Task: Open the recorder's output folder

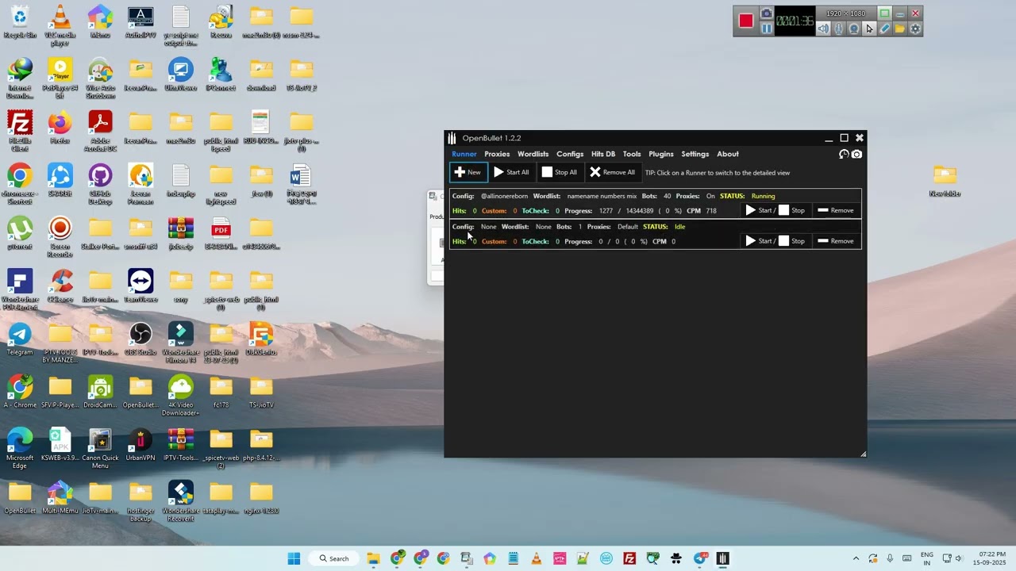Action: click(x=900, y=29)
